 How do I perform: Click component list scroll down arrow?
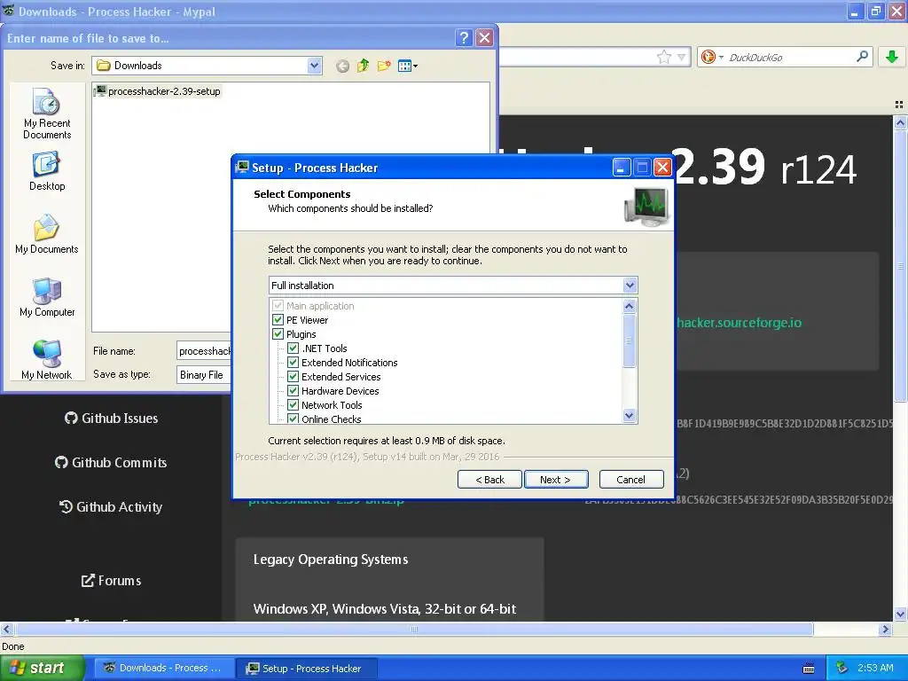630,415
